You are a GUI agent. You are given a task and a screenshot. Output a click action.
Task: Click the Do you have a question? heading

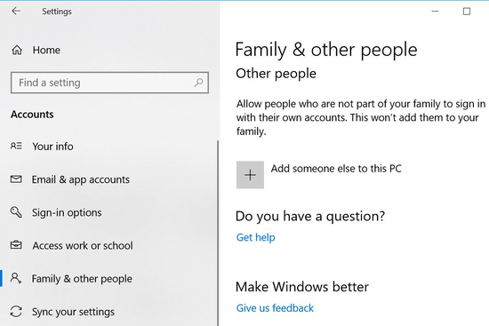310,216
